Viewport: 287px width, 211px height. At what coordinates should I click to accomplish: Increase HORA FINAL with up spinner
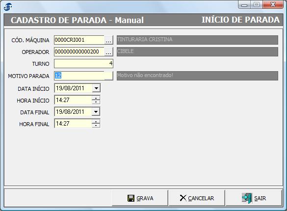point(96,122)
